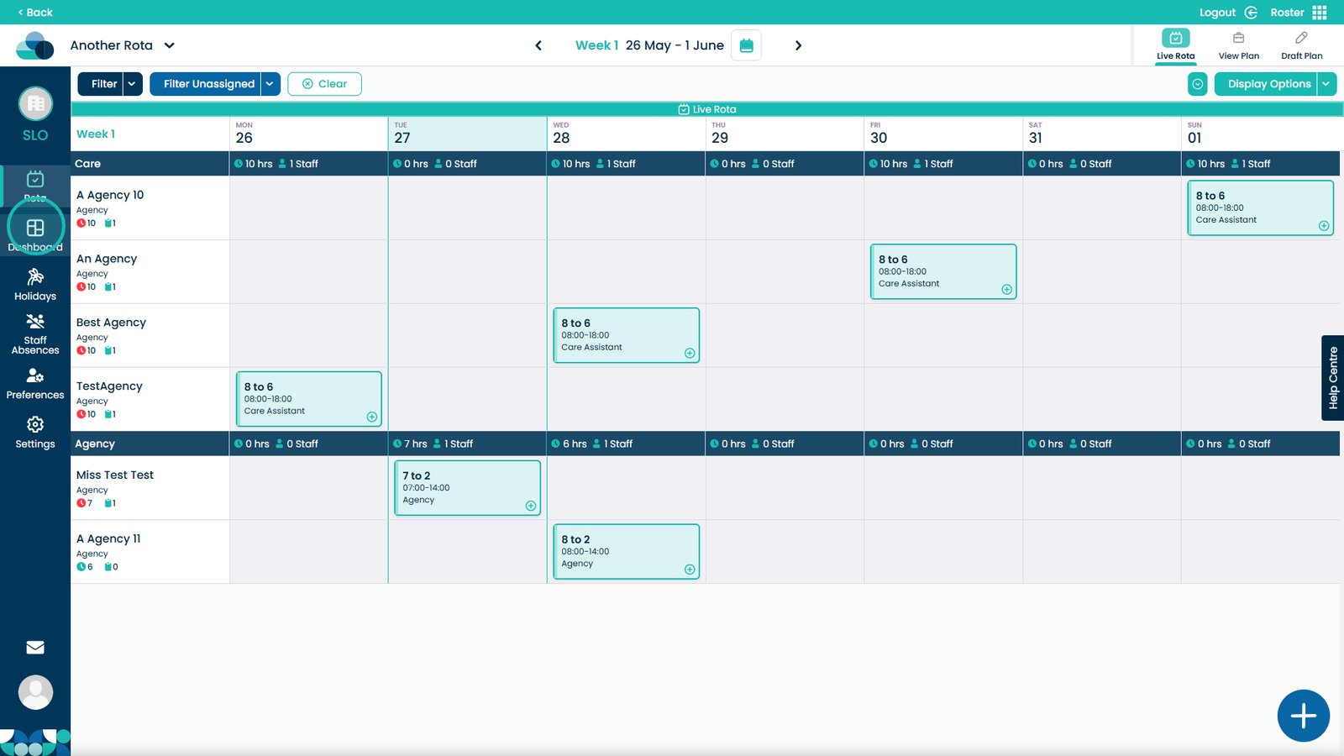Click plus icon on Best Agency Wednesday shift
The width and height of the screenshot is (1344, 756).
coord(690,354)
